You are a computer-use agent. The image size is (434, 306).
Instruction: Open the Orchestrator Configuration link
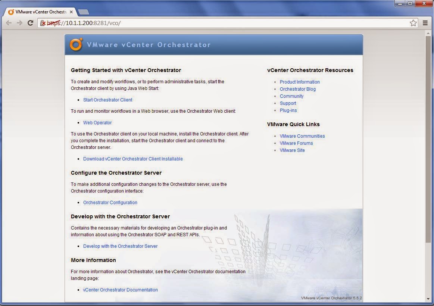110,203
